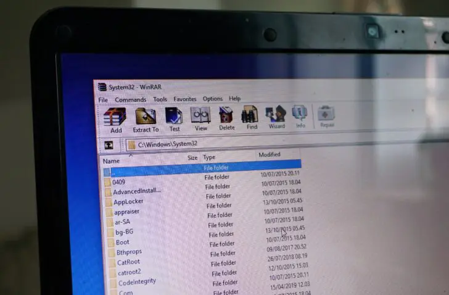Image resolution: width=449 pixels, height=295 pixels.
Task: Select the highlighted parent '..' row
Action: 202,168
